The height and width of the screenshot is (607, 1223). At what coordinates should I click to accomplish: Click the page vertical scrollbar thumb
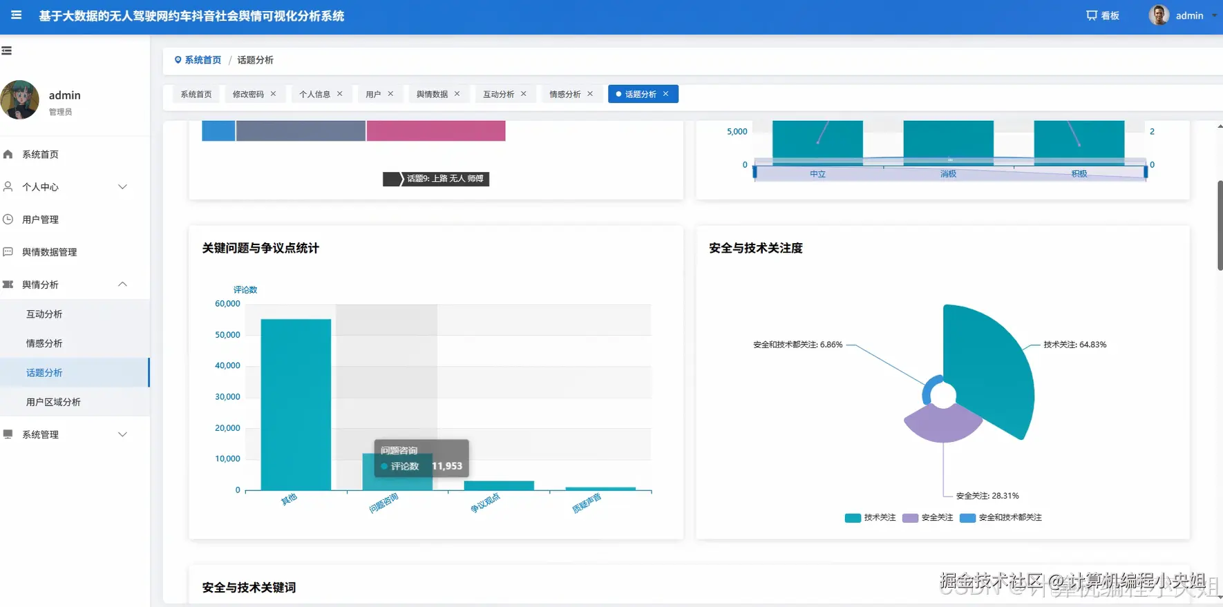click(1220, 225)
